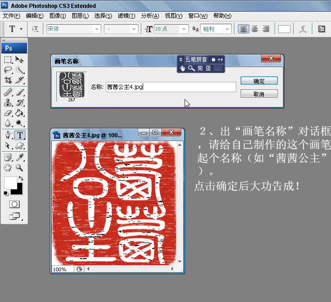Open the font size dropdown showing 18 点
The width and height of the screenshot is (331, 302).
[x=184, y=29]
